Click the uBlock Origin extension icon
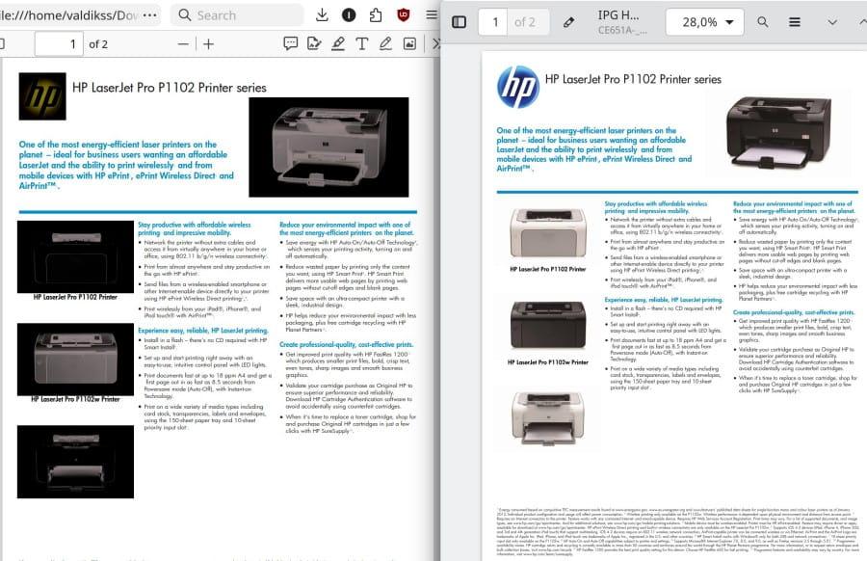 pyautogui.click(x=402, y=14)
